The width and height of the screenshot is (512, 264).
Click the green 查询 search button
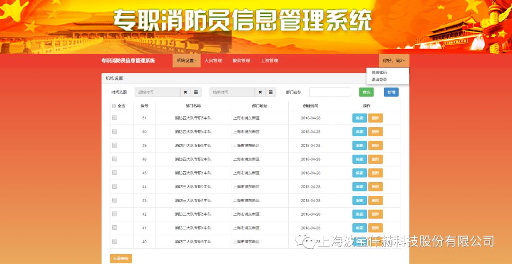(366, 92)
